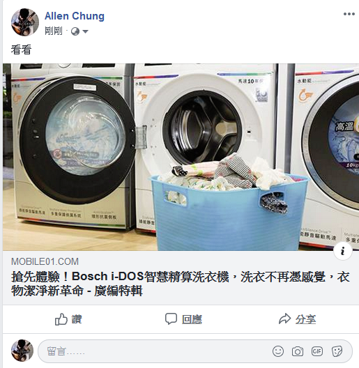Click the info icon on link preview
Viewport: 359px width, 368px height.
342,251
